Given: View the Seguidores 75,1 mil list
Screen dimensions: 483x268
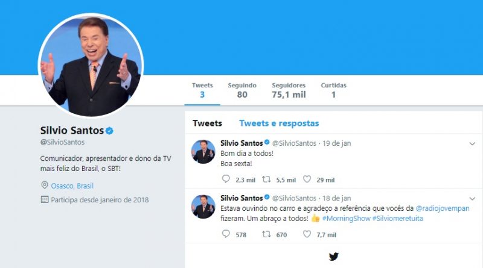Looking at the screenshot, I should 289,90.
